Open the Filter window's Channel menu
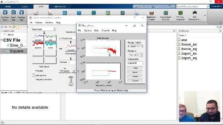The height and width of the screenshot is (125, 223). (105, 31)
